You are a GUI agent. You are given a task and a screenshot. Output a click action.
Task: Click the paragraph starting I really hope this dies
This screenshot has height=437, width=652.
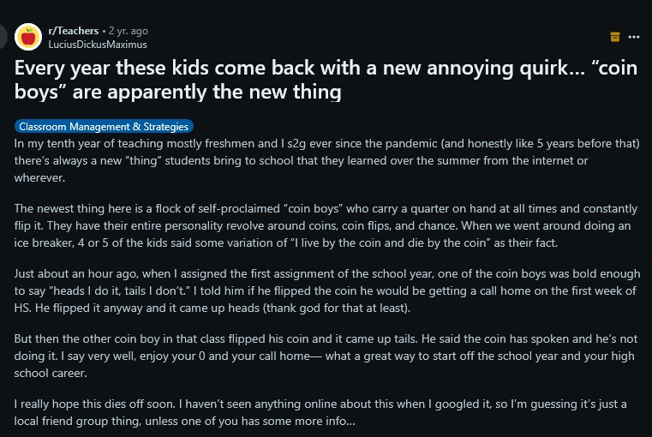coord(320,412)
